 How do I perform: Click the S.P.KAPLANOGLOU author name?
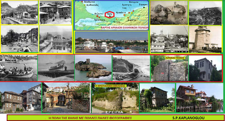click(x=187, y=118)
